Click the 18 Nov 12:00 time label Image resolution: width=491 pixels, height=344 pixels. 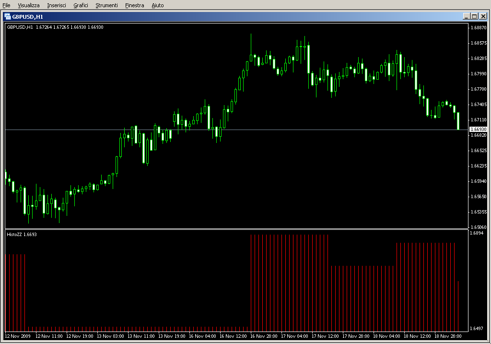click(x=417, y=336)
